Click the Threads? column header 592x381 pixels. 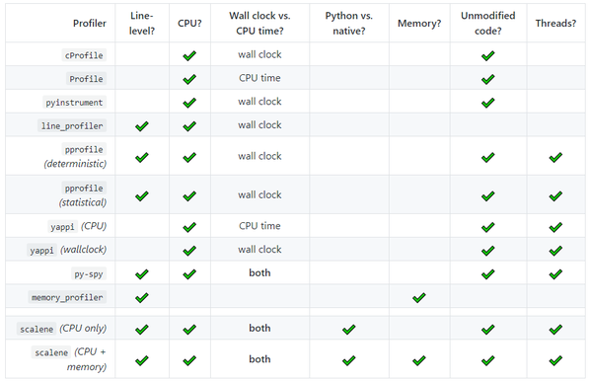555,24
